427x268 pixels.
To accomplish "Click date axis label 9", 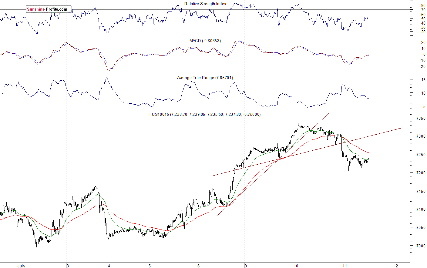I will click(x=246, y=266).
